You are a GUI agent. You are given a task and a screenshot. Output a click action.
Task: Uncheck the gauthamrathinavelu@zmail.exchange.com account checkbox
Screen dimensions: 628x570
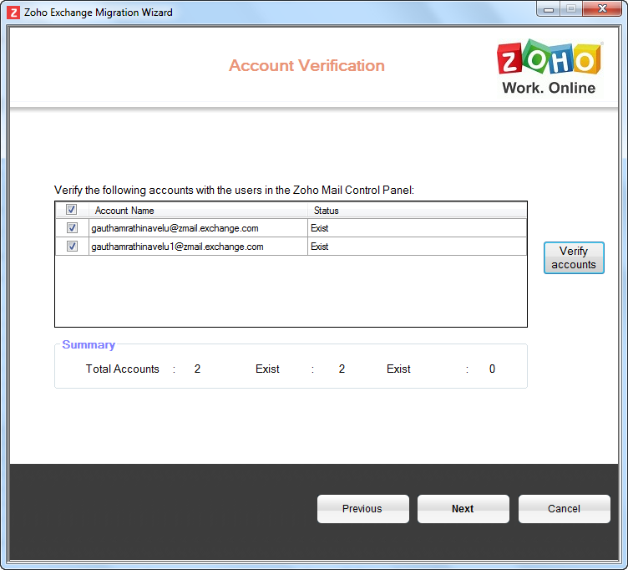point(72,227)
